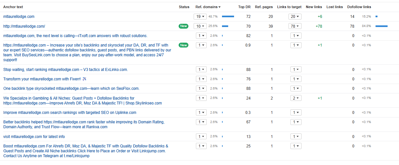Click the 84.8% dofollow links bar
The height and width of the screenshot is (165, 399).
click(381, 26)
